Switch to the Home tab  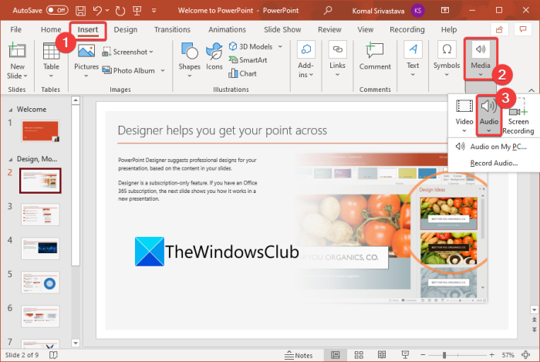coord(51,29)
